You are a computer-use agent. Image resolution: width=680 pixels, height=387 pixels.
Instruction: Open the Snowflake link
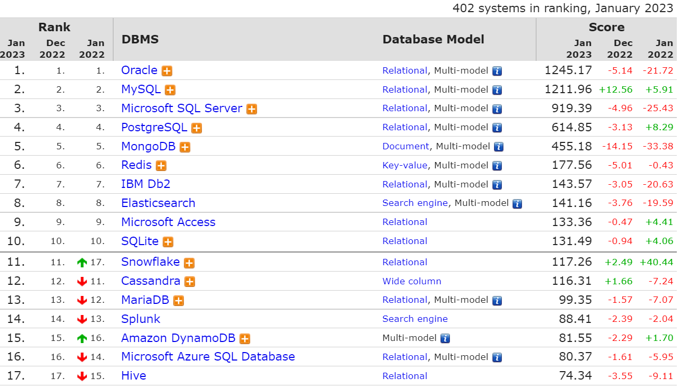point(151,262)
